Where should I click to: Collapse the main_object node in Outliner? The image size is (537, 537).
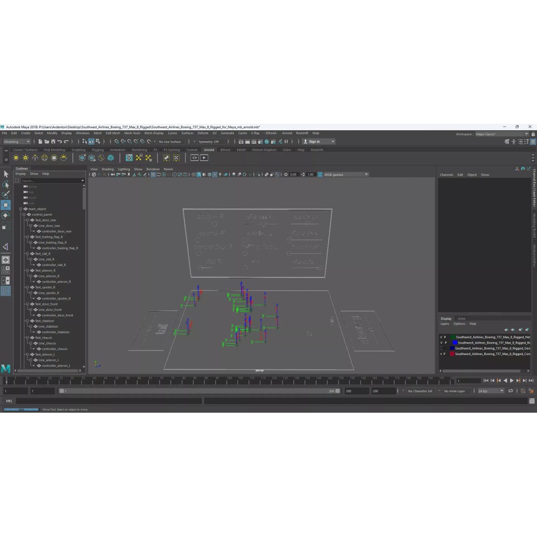(x=20, y=209)
